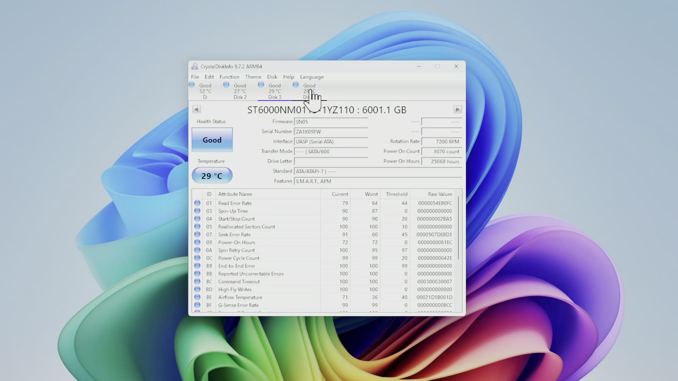
Task: Click the Good health status button
Action: (x=212, y=140)
